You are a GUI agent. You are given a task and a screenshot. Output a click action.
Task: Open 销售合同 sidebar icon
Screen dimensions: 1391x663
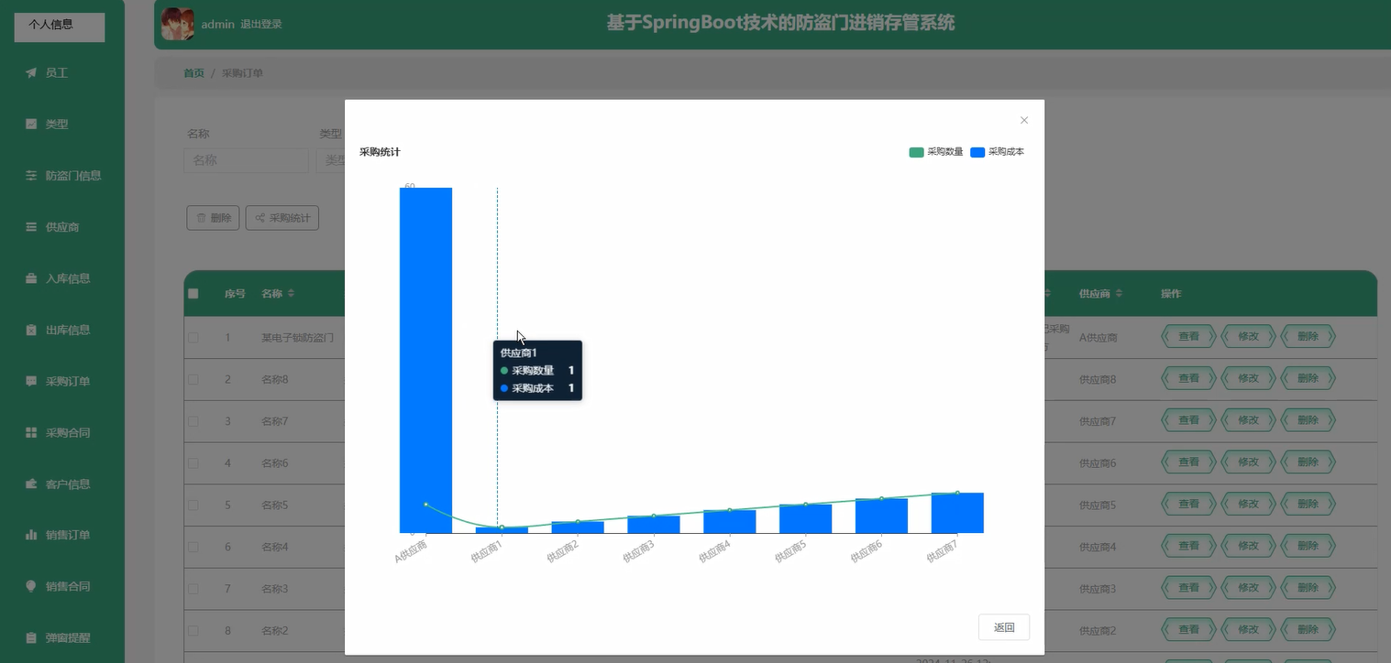31,586
